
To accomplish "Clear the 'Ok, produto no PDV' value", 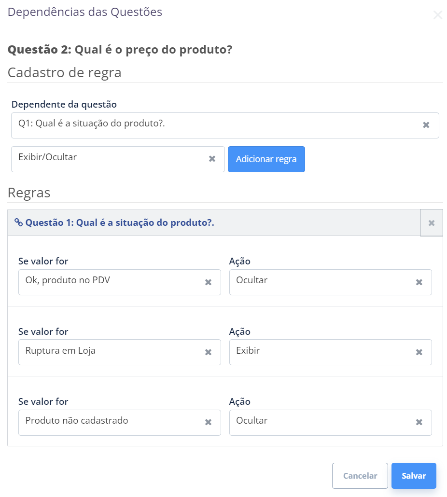I will (208, 282).
